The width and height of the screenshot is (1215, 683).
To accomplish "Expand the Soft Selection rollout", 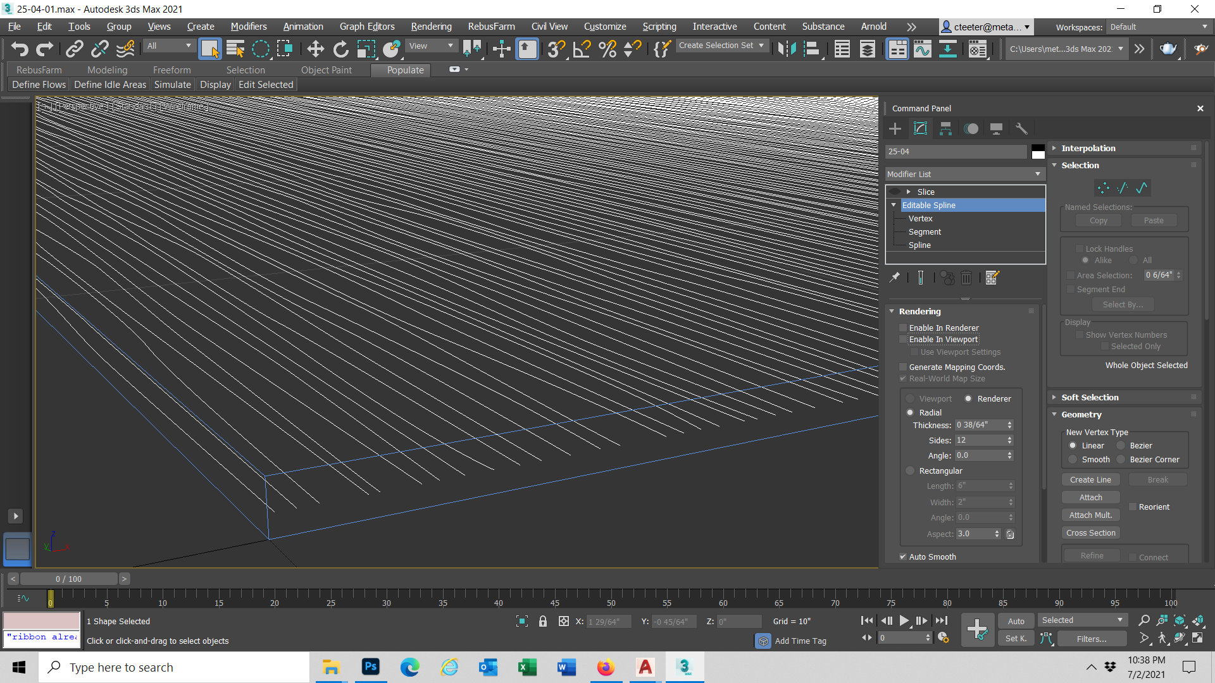I will (x=1090, y=397).
